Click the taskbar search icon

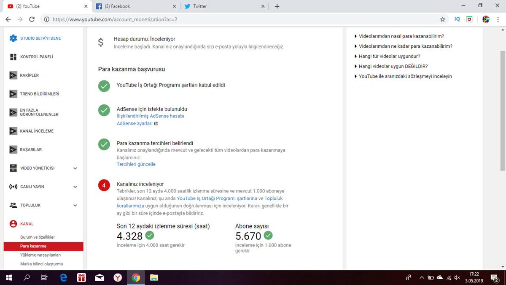pyautogui.click(x=27, y=277)
